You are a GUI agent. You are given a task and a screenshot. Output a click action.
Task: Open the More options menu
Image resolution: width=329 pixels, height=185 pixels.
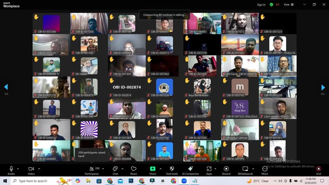coord(265,170)
